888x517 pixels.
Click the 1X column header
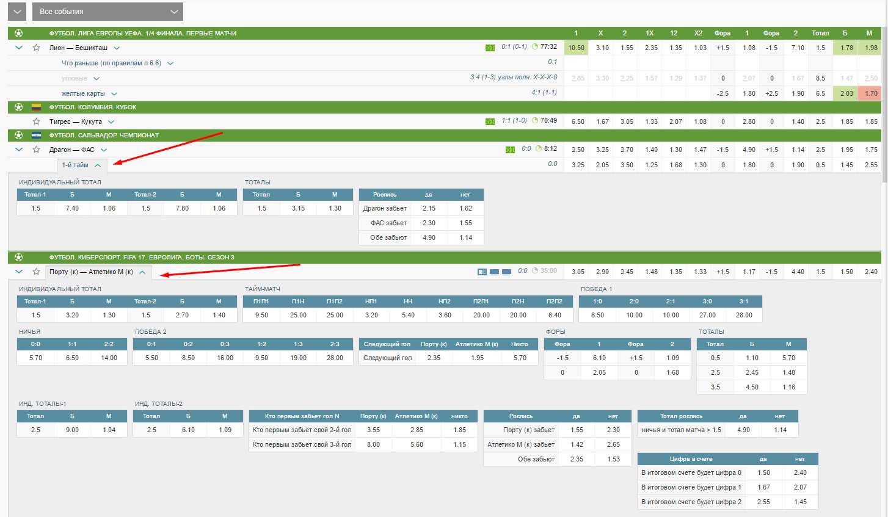(x=649, y=33)
